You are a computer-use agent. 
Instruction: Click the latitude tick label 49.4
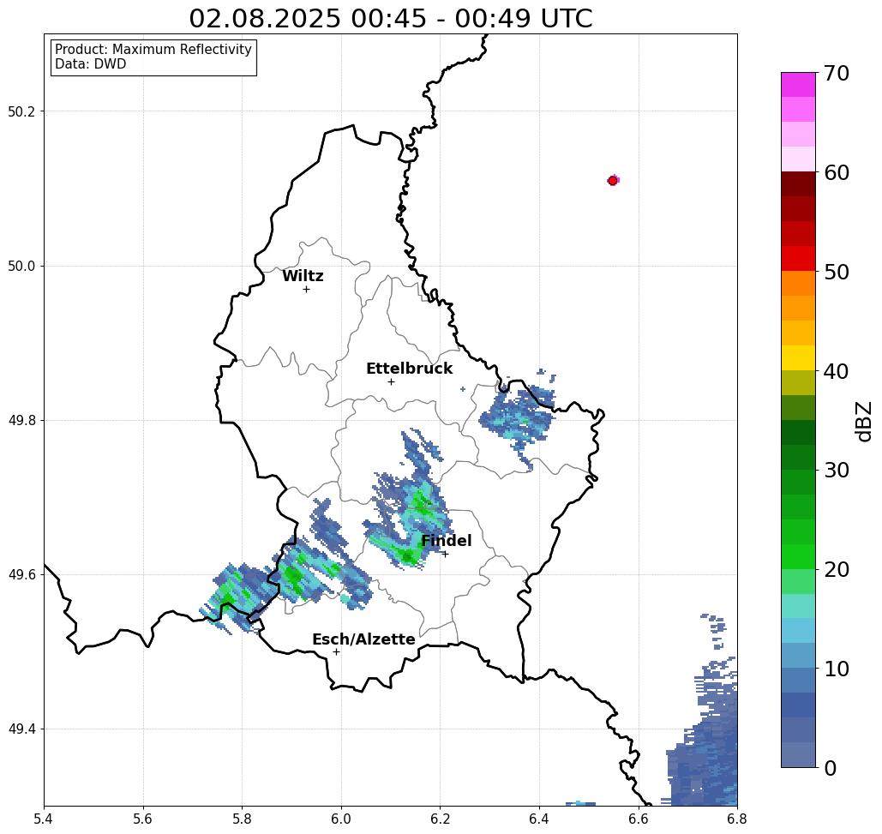[x=21, y=729]
